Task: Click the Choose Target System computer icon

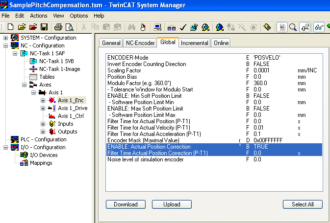Action: pos(157,27)
